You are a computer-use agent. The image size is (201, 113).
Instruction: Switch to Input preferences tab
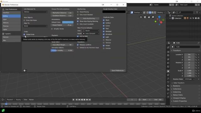pos(11,19)
